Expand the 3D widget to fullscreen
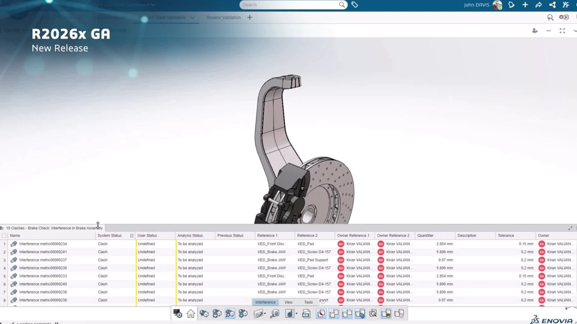 tap(563, 31)
